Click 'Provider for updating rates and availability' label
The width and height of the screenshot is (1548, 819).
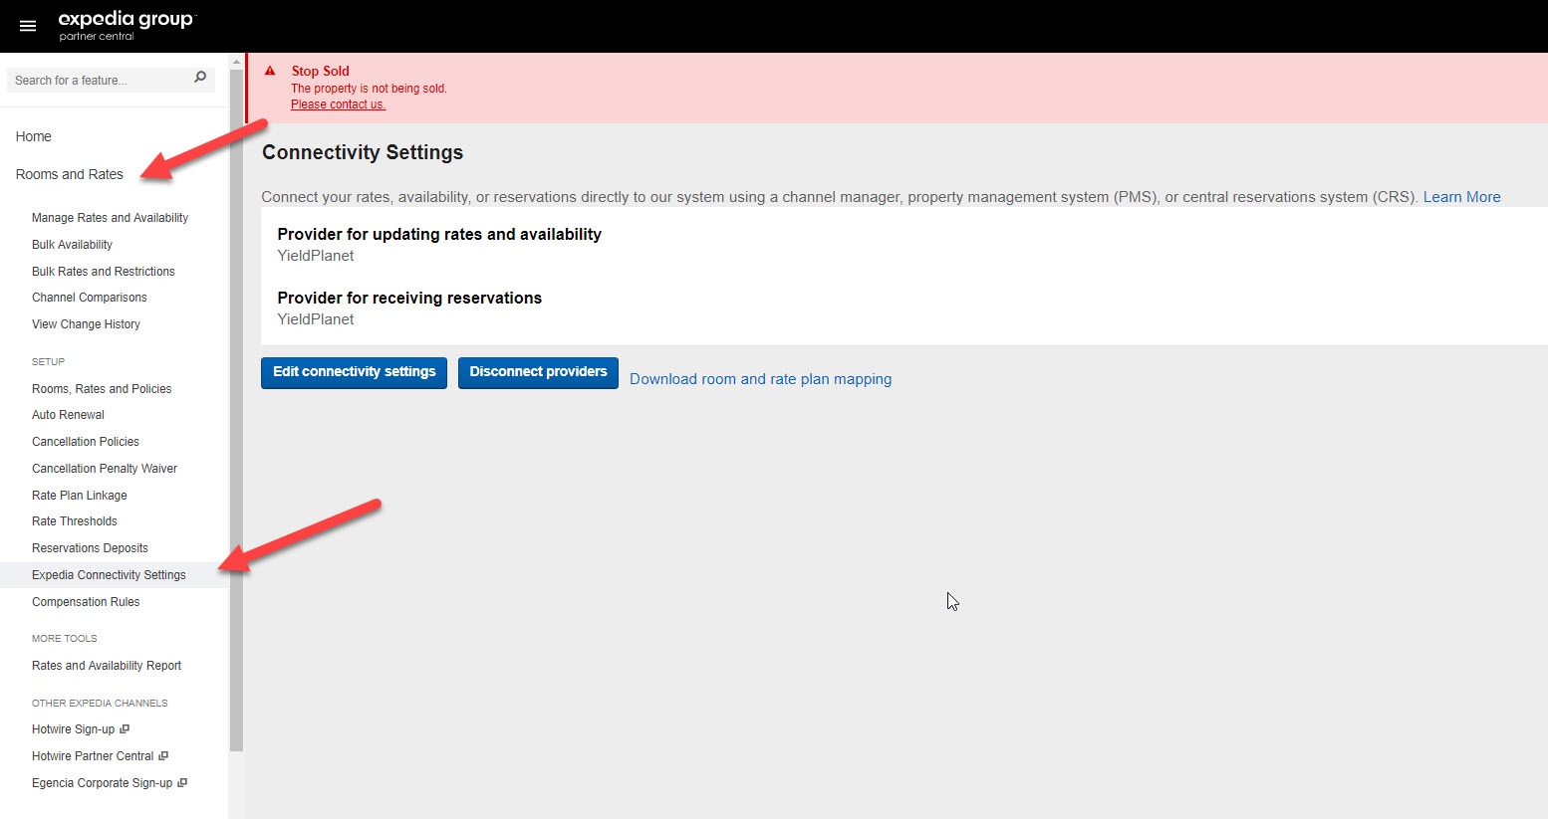[439, 235]
